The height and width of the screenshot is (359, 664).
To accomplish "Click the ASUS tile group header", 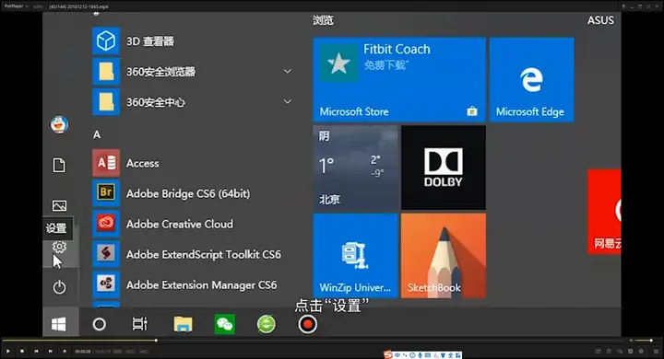I will click(600, 20).
